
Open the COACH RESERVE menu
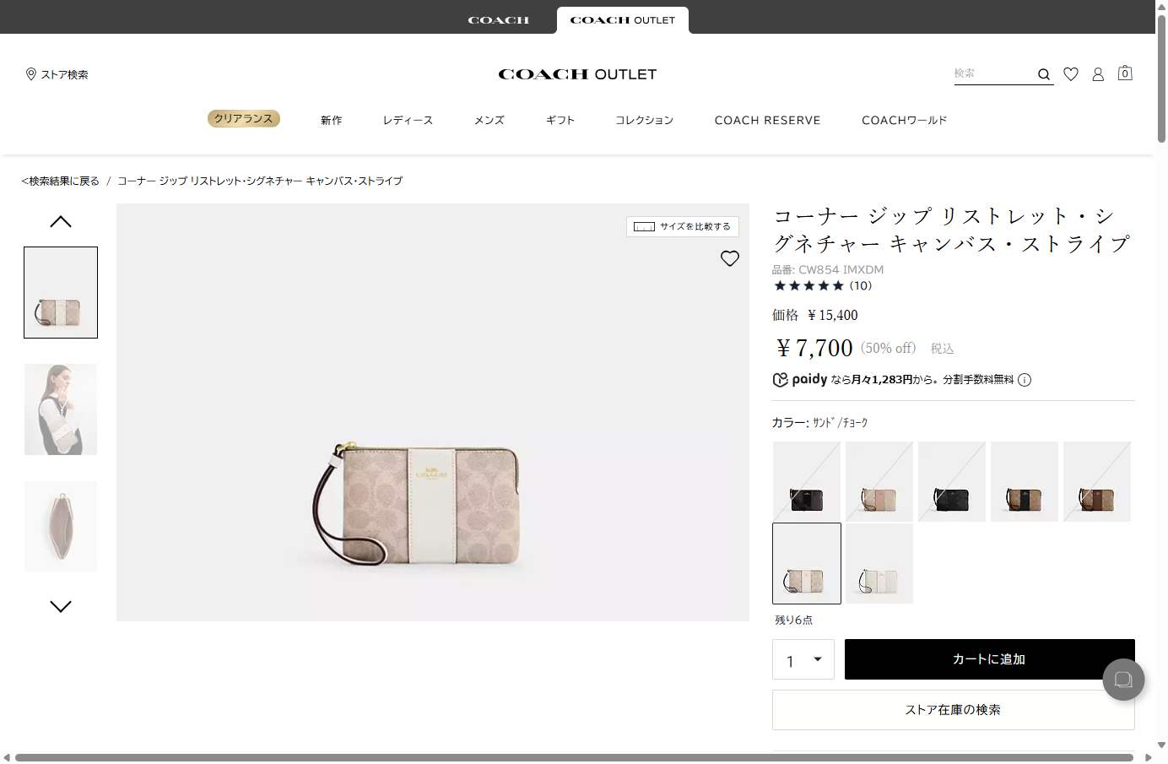click(768, 121)
